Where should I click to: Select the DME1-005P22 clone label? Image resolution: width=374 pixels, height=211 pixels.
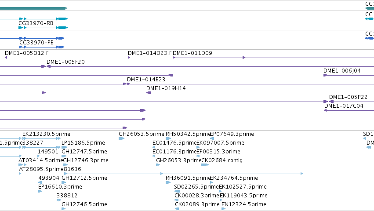348,97
